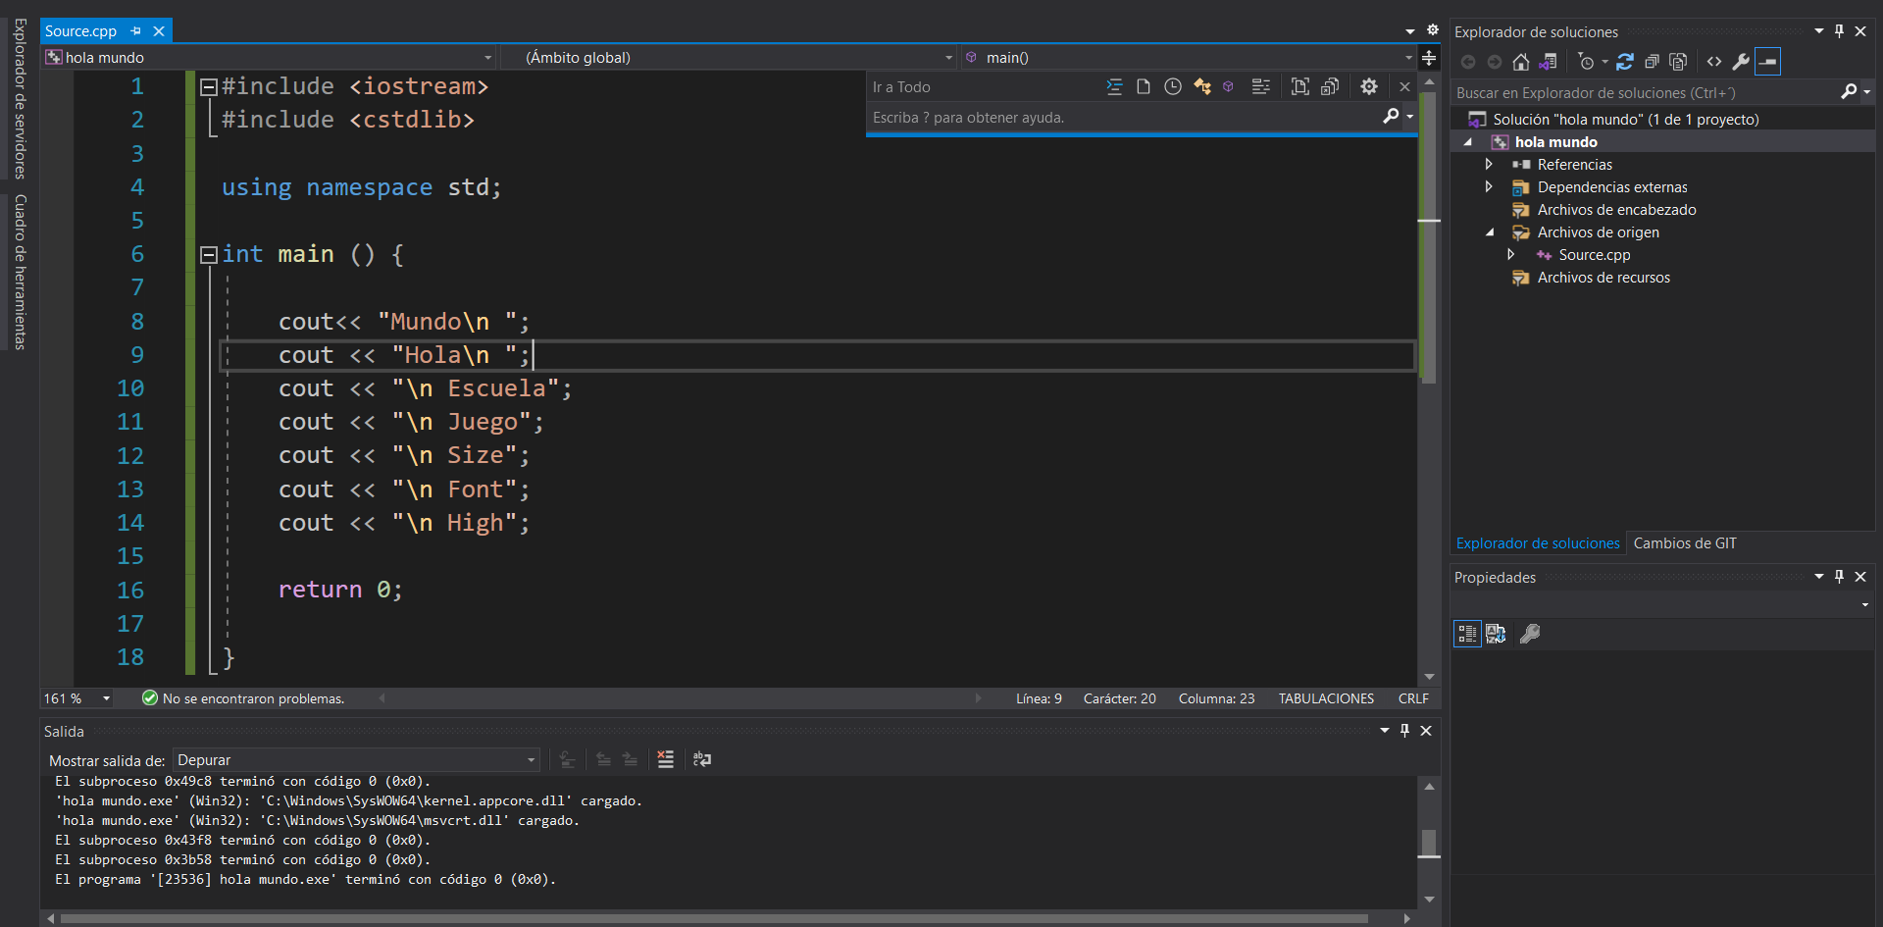The height and width of the screenshot is (927, 1883).
Task: Select Source.cpp in the solution tree
Action: 1594,255
